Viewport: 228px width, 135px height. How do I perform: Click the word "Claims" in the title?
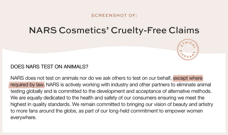click(x=185, y=30)
